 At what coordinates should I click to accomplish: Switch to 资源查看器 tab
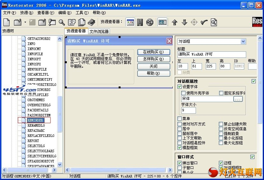76,31
